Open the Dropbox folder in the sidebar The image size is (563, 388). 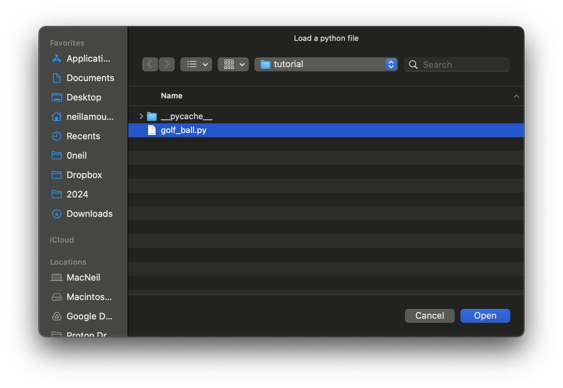(85, 175)
